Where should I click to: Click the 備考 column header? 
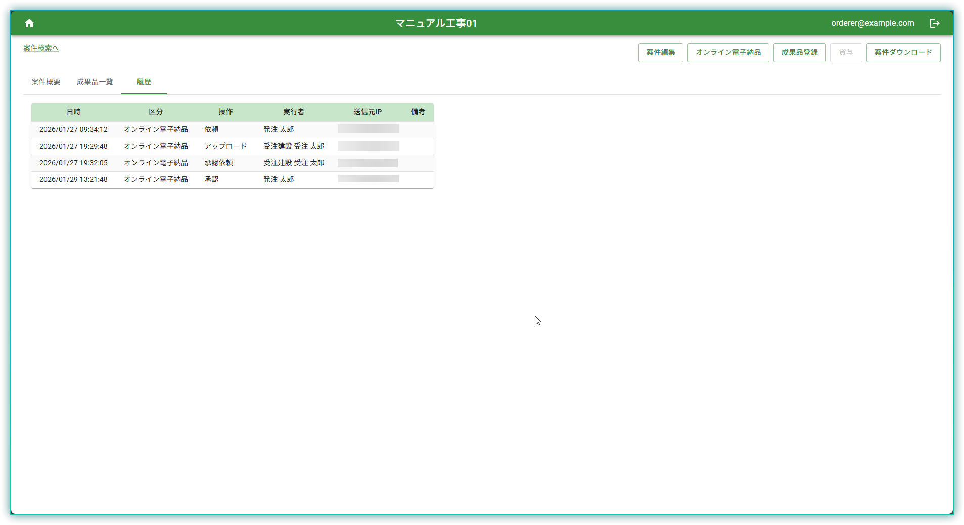418,112
